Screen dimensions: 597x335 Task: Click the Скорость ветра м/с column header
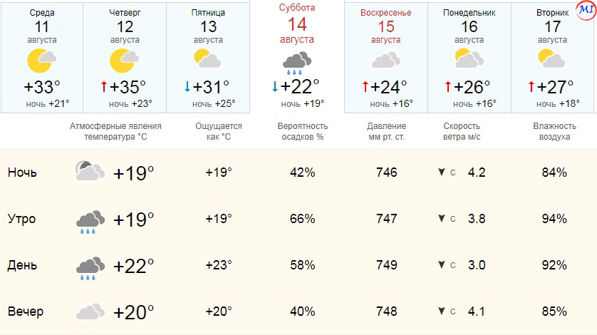pyautogui.click(x=469, y=131)
